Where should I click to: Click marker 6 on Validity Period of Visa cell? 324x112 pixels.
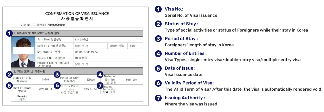(x=57, y=85)
